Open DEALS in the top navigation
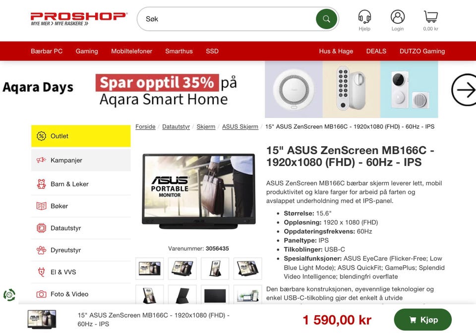476x335 pixels. click(x=376, y=51)
